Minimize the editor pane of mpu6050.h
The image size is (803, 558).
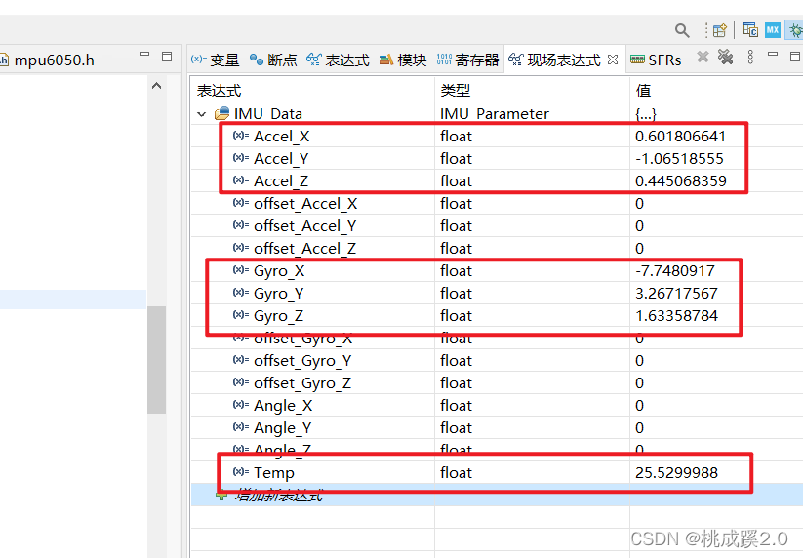click(x=144, y=54)
